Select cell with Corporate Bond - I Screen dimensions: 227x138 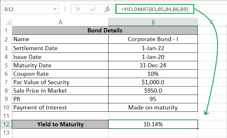point(153,39)
